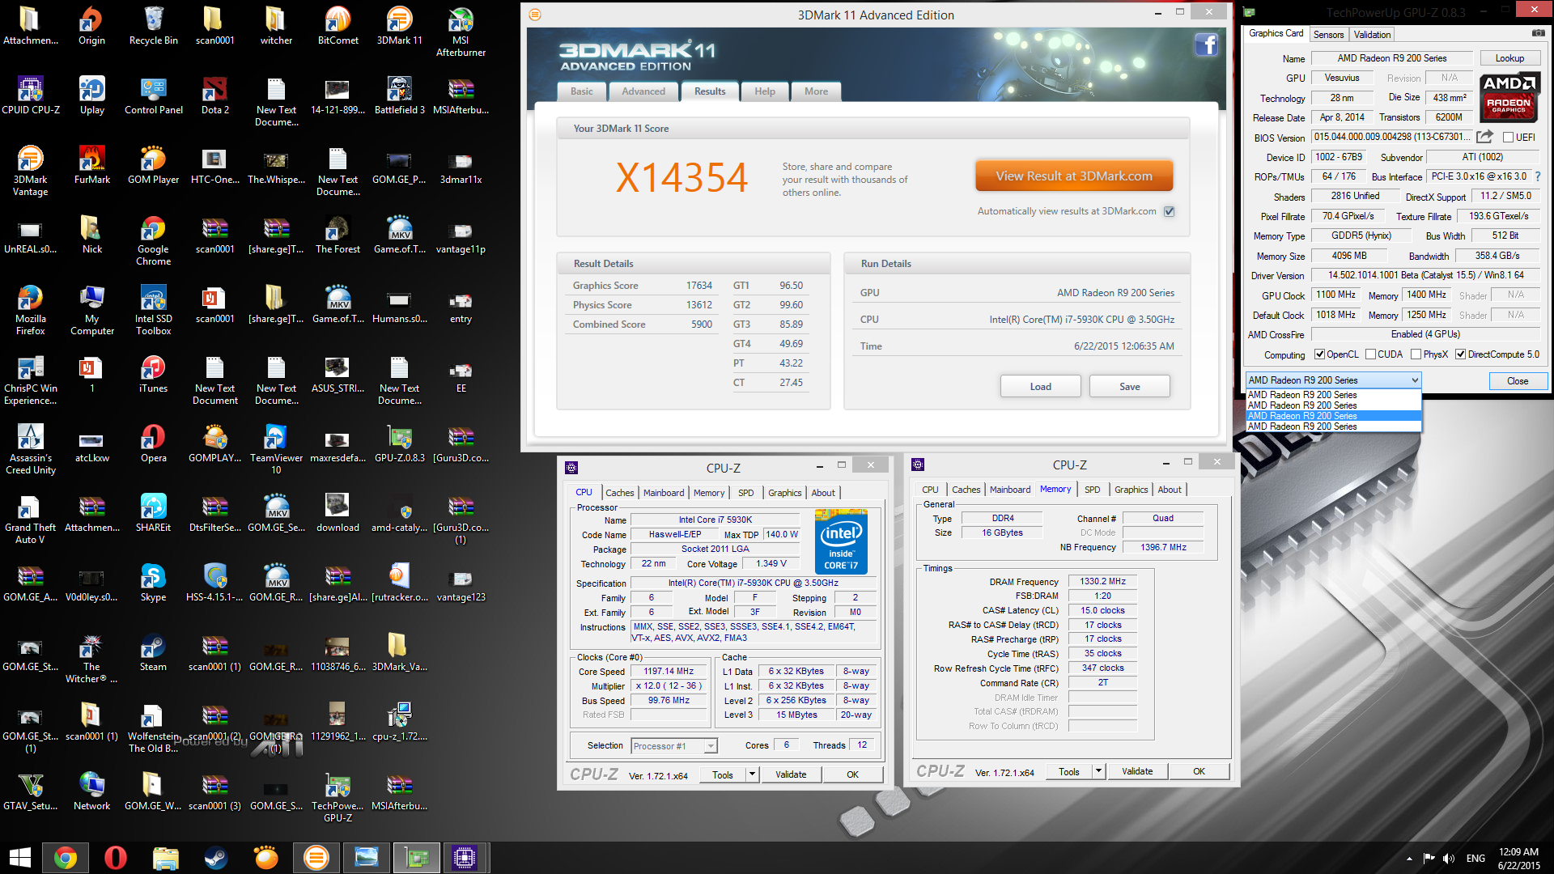1554x874 pixels.
Task: Collapse the AMD Radeon R9 200 Series dropdown
Action: pos(1414,380)
